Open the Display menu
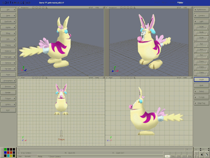The width and height of the screenshot is (210, 158). coord(8,45)
